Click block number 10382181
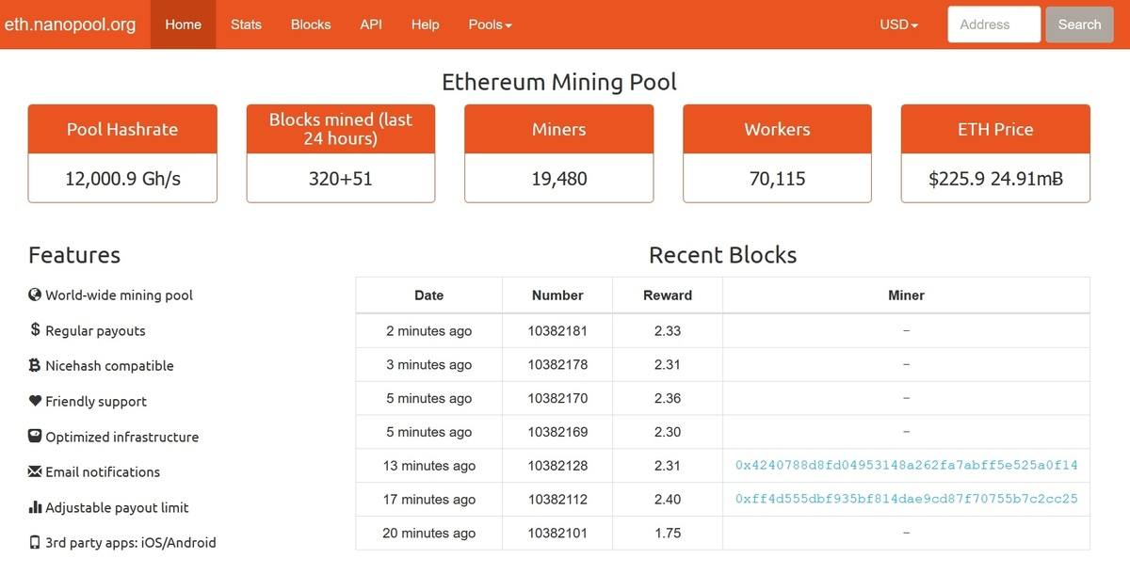This screenshot has height=574, width=1130. [x=557, y=331]
